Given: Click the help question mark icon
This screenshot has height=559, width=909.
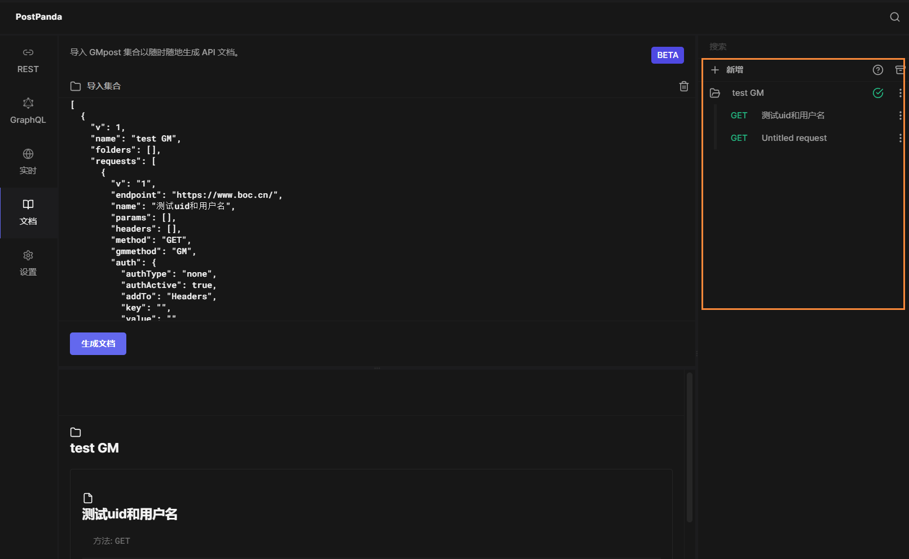Looking at the screenshot, I should coord(877,69).
